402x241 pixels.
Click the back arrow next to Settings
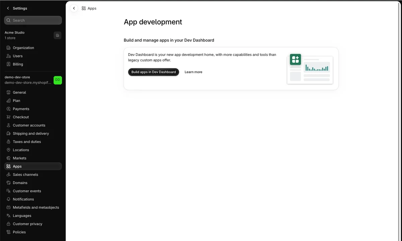pyautogui.click(x=8, y=8)
